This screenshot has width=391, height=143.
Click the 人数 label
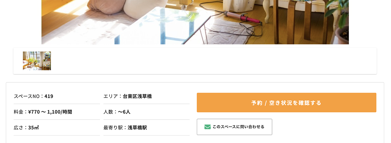(108, 112)
